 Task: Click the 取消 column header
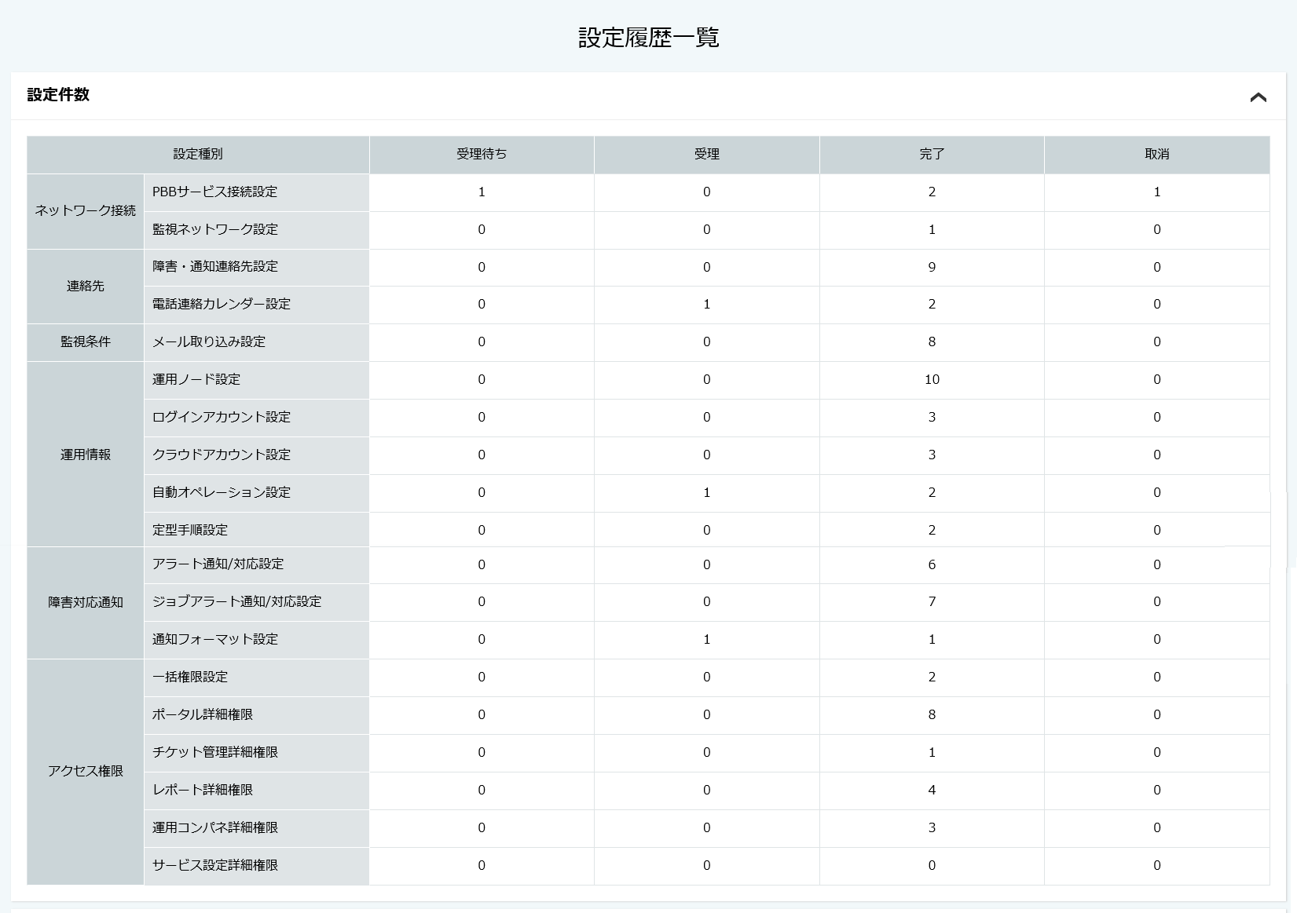click(x=1157, y=155)
